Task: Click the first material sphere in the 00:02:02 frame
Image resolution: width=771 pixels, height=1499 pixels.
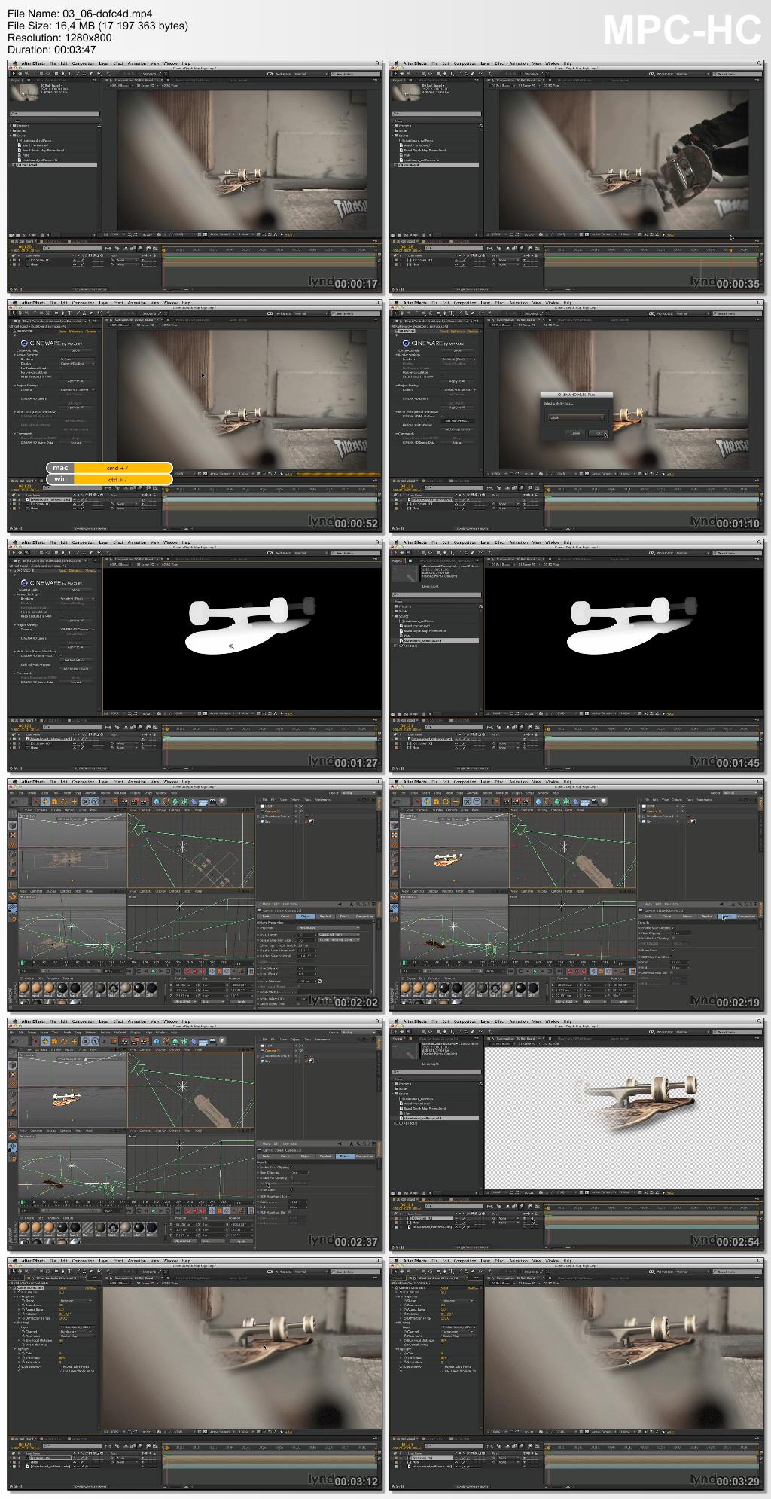Action: tap(24, 988)
